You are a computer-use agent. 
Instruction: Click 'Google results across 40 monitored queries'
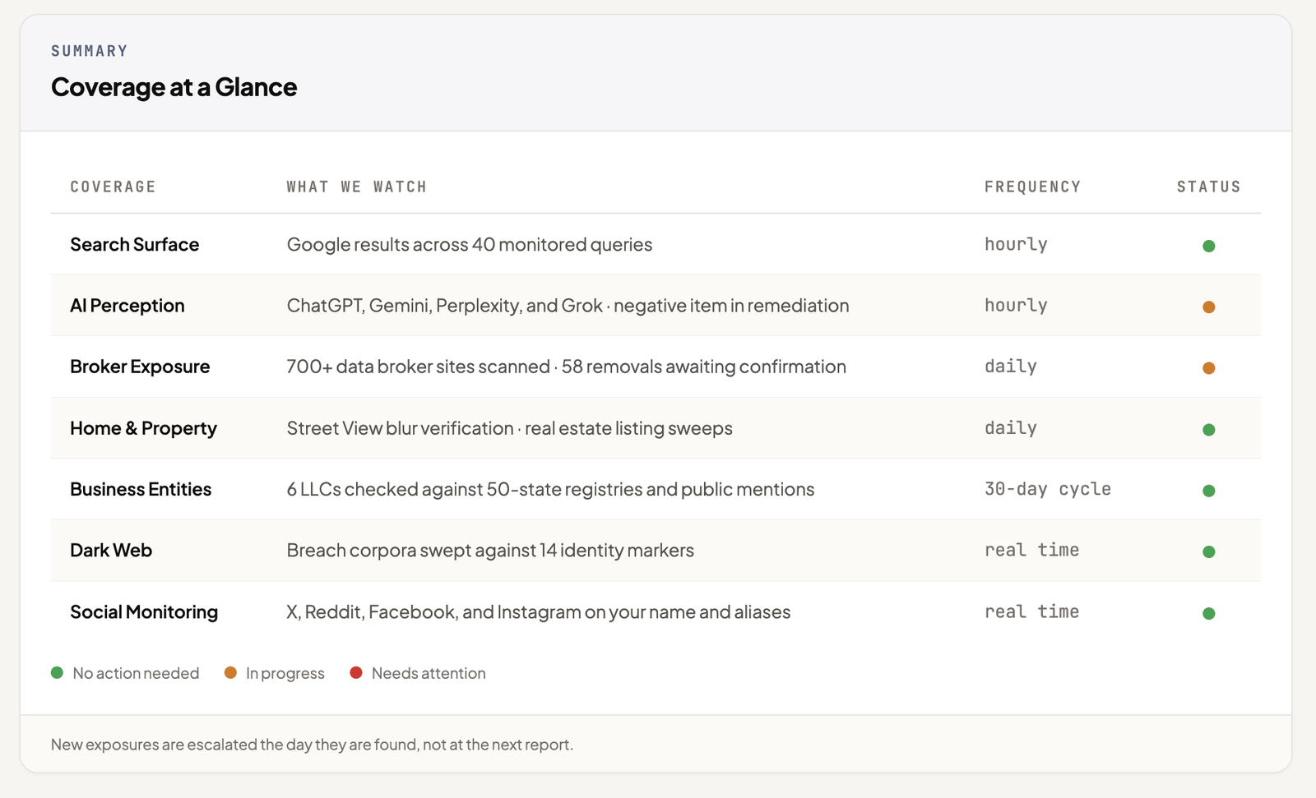pos(469,244)
